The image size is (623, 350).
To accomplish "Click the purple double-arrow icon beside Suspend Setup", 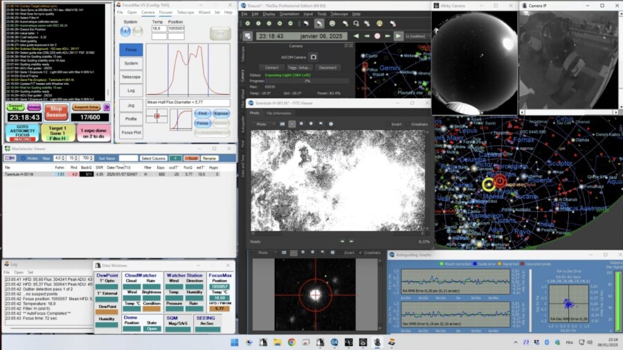I will click(x=107, y=107).
